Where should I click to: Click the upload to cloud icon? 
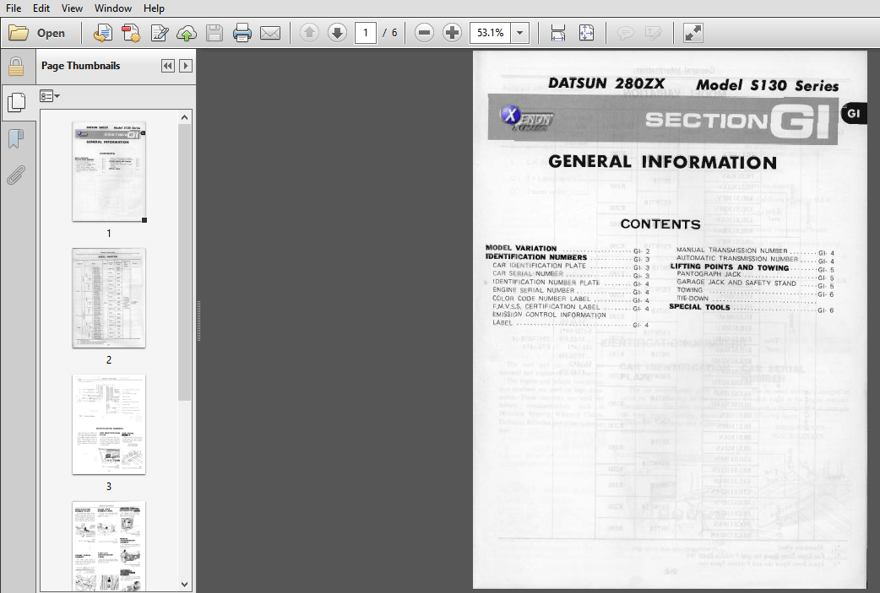pyautogui.click(x=187, y=33)
